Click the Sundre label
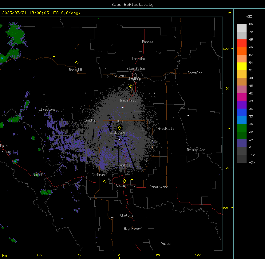 [x=90, y=120]
